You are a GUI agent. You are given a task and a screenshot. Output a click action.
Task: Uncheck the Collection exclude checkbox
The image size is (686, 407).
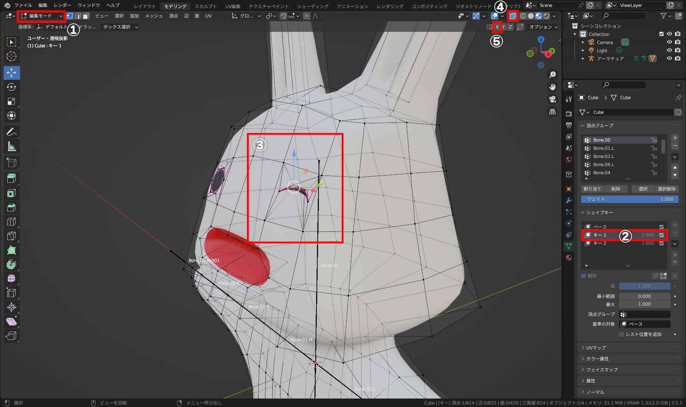coord(661,34)
